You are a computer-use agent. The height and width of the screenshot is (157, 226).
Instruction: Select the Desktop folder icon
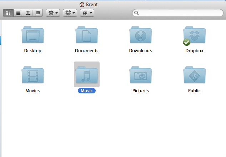[x=33, y=35]
